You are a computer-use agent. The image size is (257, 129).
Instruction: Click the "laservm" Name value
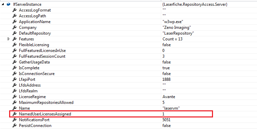coord(171,108)
